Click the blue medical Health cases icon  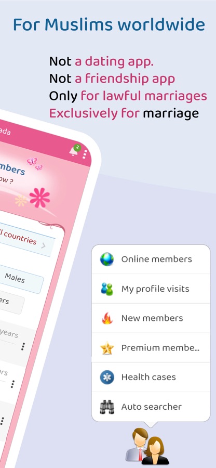pyautogui.click(x=106, y=377)
